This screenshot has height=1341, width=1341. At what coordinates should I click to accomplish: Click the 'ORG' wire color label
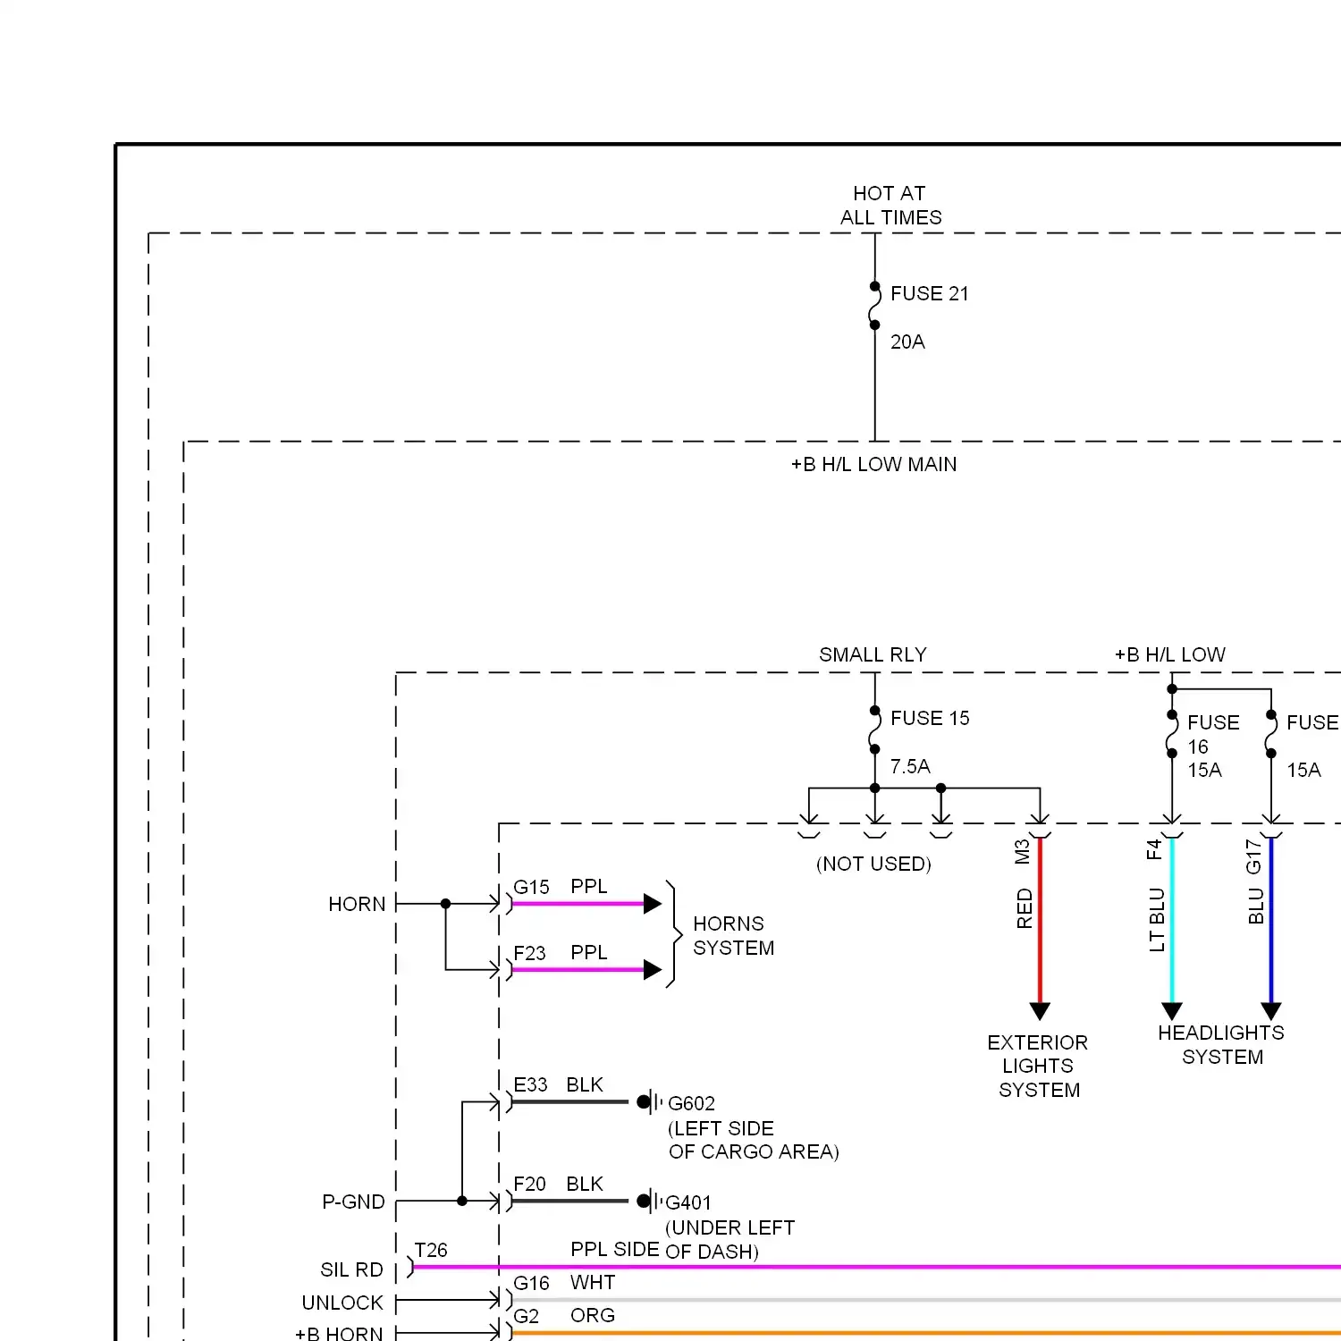click(593, 1315)
